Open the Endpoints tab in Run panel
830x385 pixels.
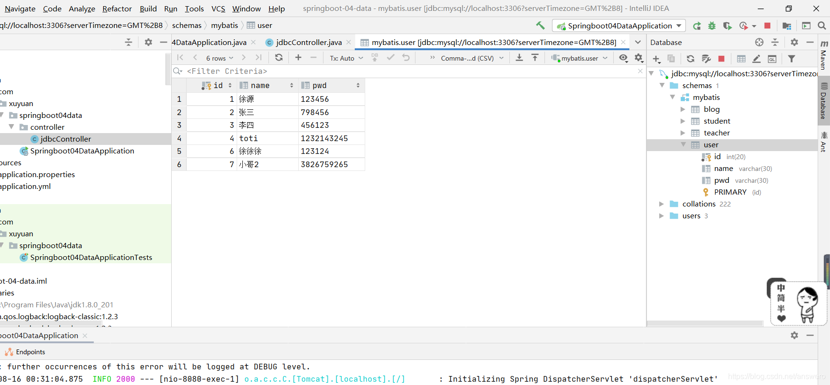[x=25, y=352]
